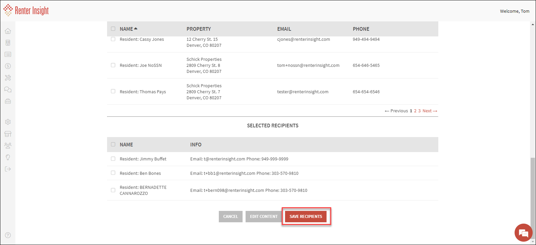Click the Edit Content button
The image size is (536, 245).
click(264, 217)
